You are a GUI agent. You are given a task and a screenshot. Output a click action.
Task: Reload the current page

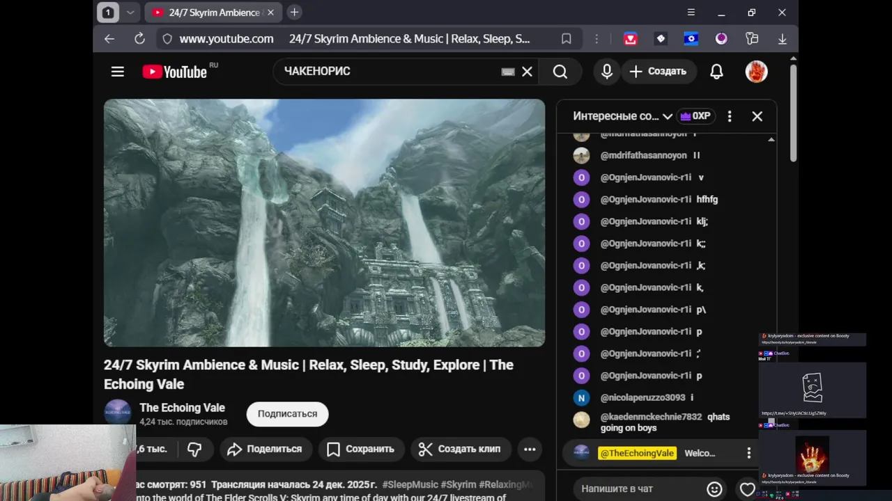(x=139, y=39)
